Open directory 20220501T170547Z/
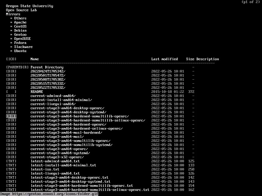 coord(48,75)
